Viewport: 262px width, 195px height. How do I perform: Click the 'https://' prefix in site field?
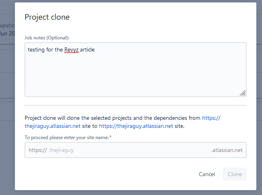(37, 150)
